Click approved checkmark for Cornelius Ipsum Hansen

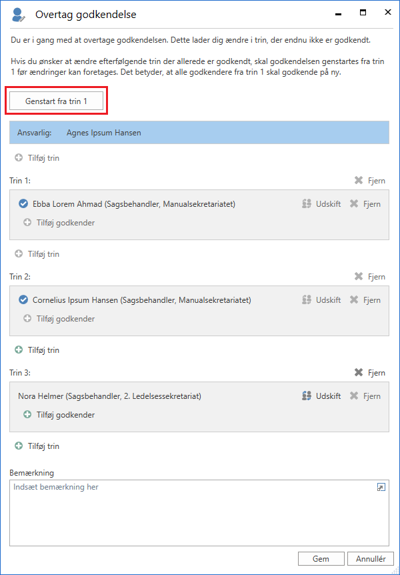23,300
